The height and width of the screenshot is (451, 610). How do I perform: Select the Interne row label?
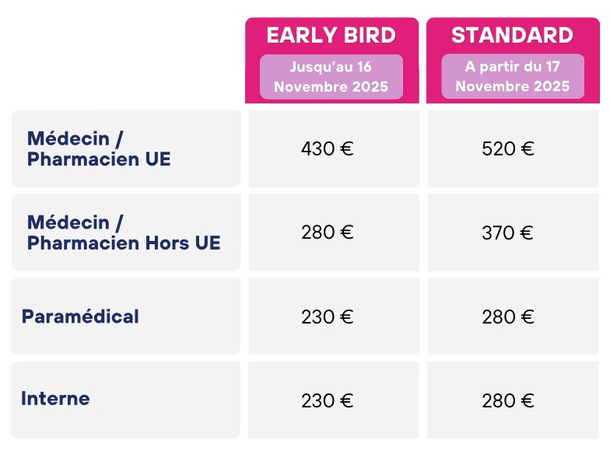tap(55, 398)
